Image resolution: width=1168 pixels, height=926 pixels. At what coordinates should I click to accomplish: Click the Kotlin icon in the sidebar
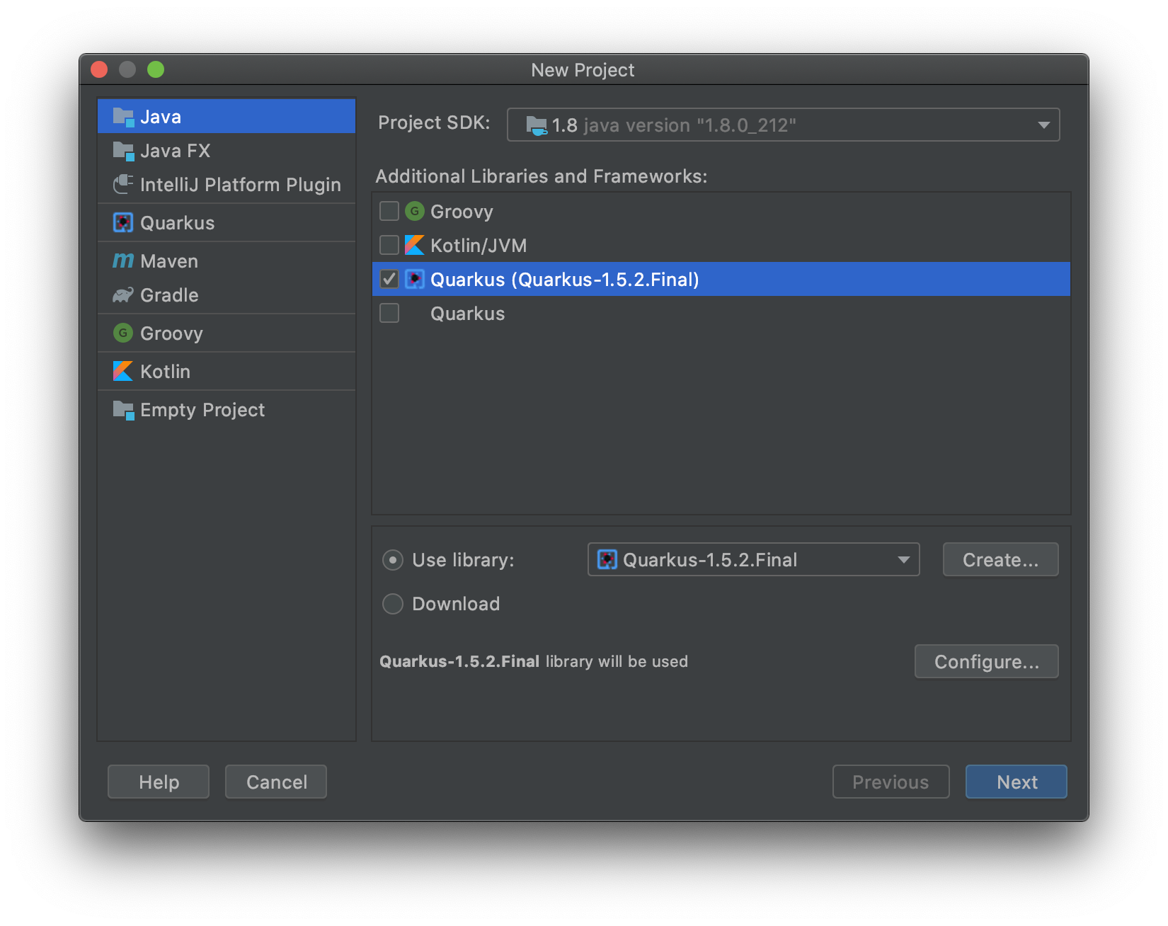[x=123, y=372]
